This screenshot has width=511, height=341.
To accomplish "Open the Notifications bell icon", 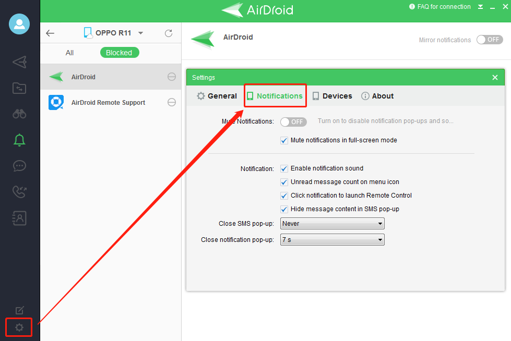I will click(19, 140).
